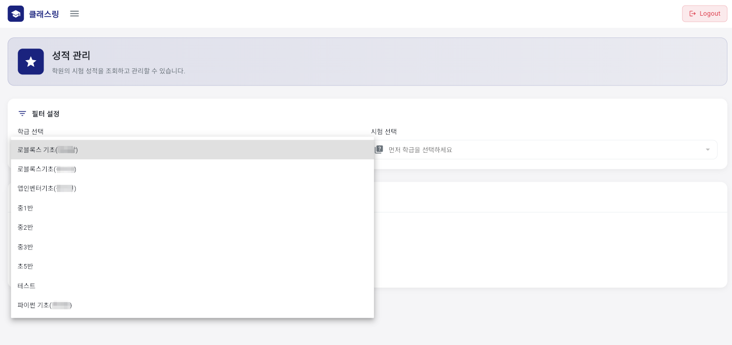Open the hamburger sidebar menu
The height and width of the screenshot is (345, 732).
(75, 14)
